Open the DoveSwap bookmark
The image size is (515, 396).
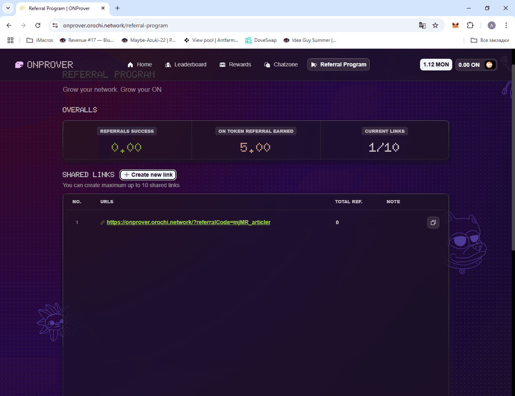(x=261, y=40)
